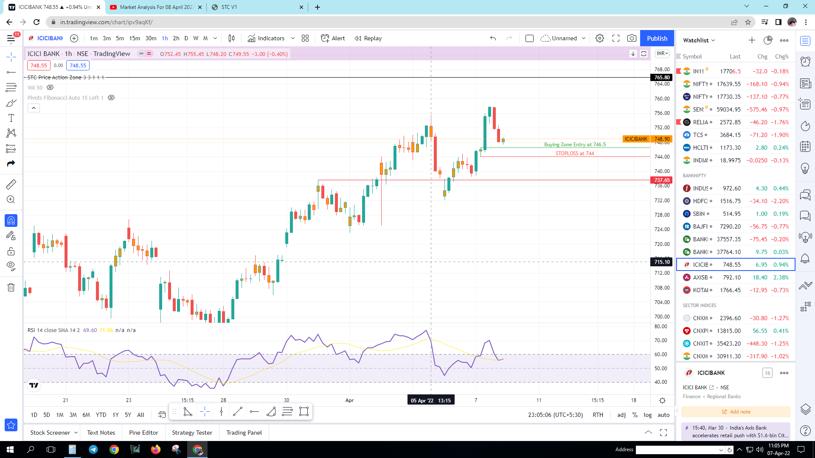The height and width of the screenshot is (458, 815).
Task: Open the INR currency dropdown
Action: 662,53
